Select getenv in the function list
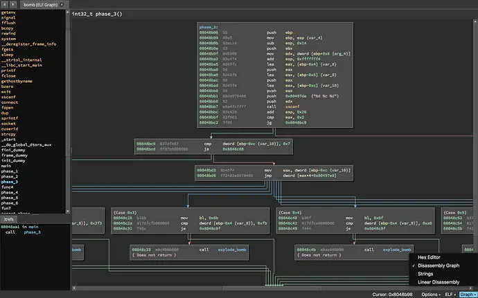This screenshot has height=298, width=478. pyautogui.click(x=8, y=12)
